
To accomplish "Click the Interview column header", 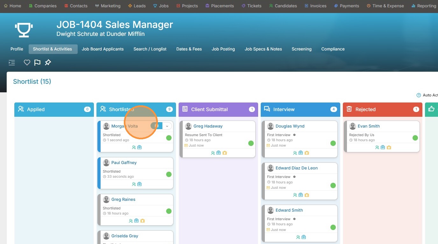I will point(300,109).
